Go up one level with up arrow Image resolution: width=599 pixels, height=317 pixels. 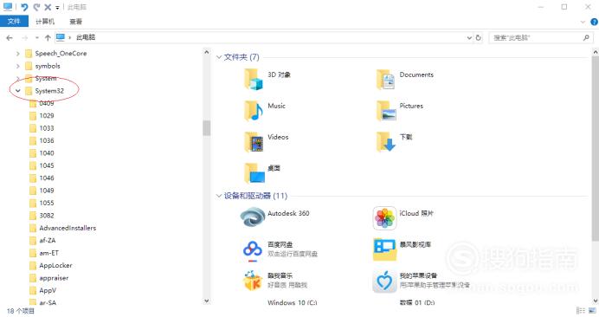pyautogui.click(x=48, y=37)
